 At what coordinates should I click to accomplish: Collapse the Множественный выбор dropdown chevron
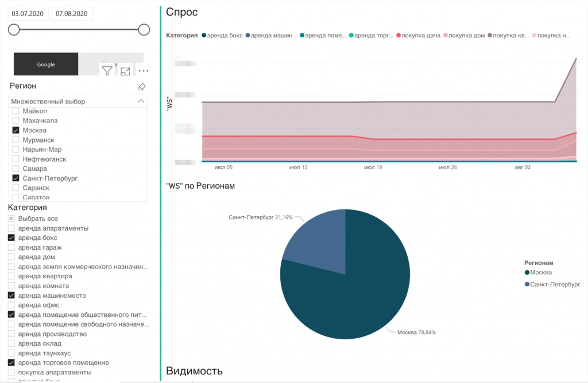click(141, 101)
